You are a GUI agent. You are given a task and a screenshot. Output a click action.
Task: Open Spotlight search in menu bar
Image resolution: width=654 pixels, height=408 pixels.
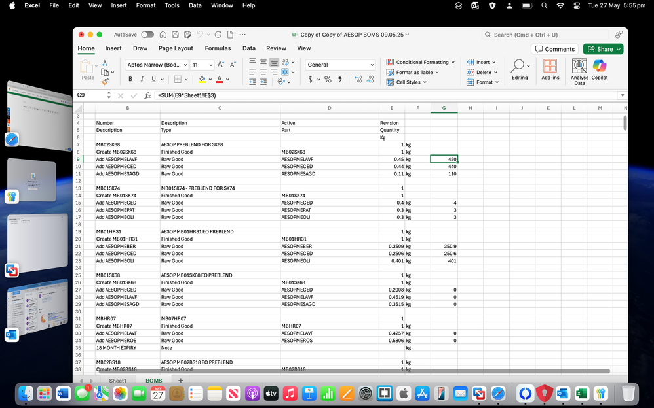click(544, 5)
